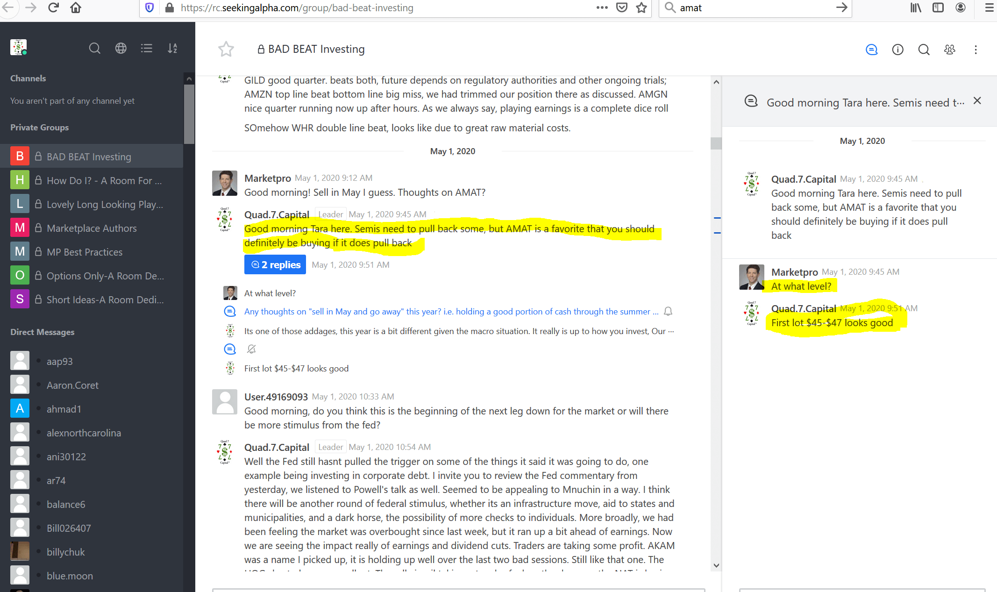Open the BAD BEAT Investing private group

(92, 156)
